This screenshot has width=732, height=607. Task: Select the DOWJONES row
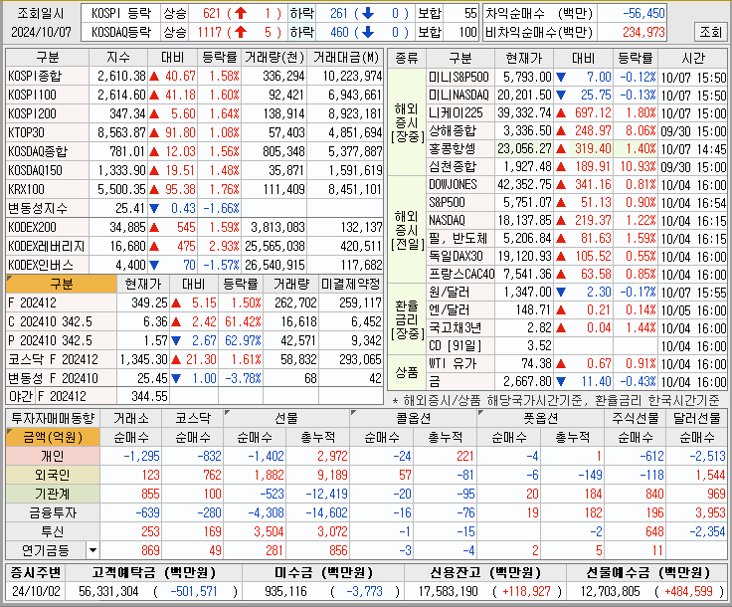click(577, 185)
